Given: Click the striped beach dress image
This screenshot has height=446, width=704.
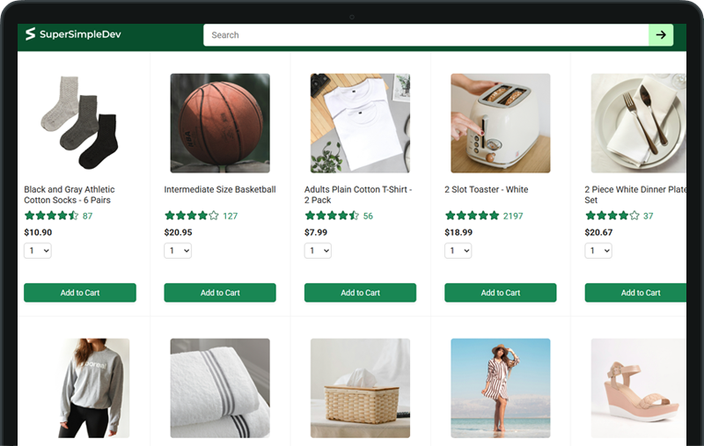Looking at the screenshot, I should coord(500,388).
